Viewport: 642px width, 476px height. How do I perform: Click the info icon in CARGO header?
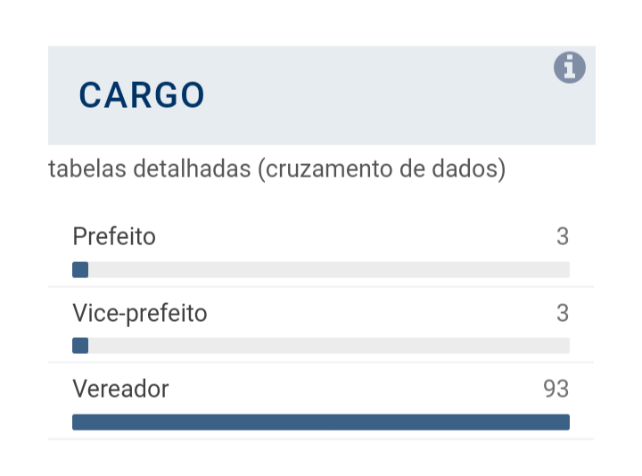570,68
